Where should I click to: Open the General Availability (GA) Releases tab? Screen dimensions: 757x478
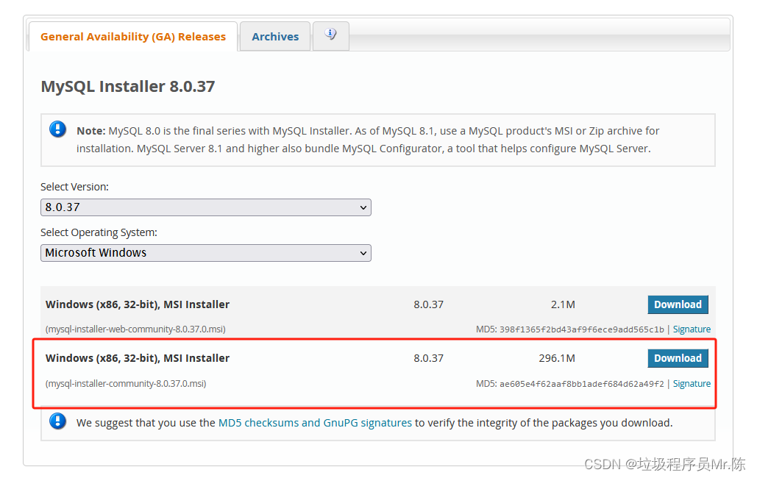(x=132, y=37)
